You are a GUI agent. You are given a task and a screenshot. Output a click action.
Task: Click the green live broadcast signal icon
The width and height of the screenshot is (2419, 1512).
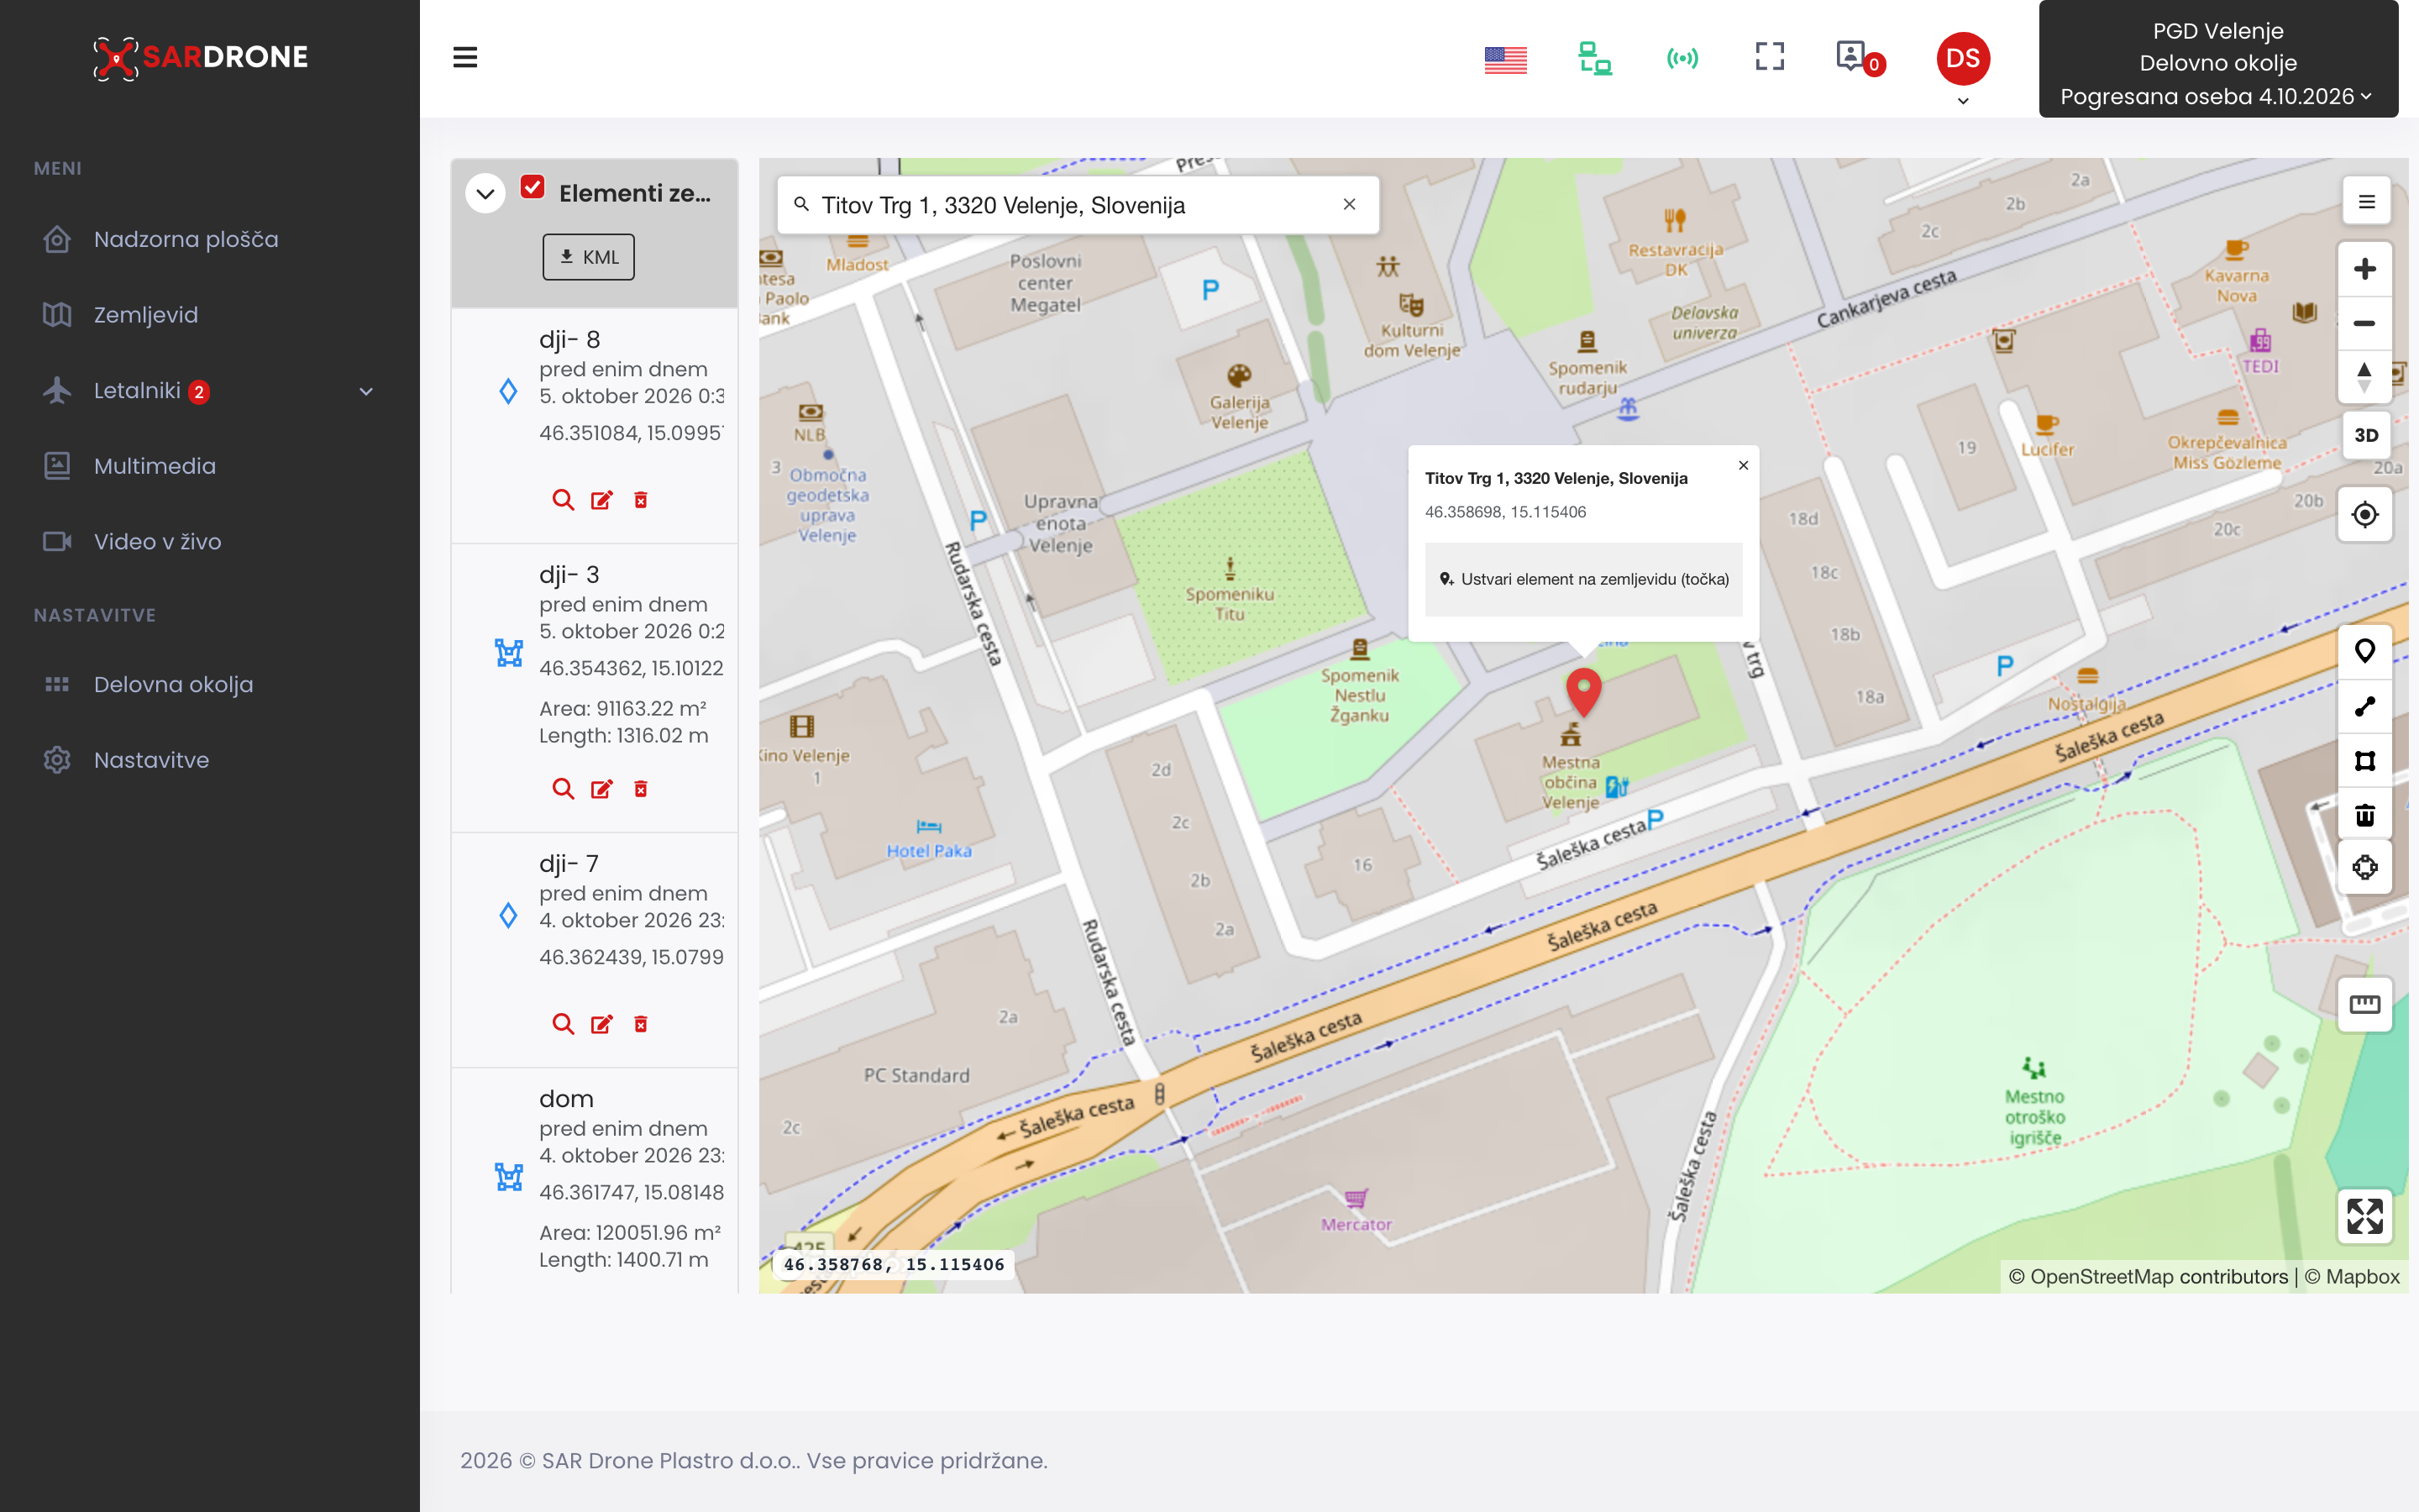click(x=1682, y=59)
